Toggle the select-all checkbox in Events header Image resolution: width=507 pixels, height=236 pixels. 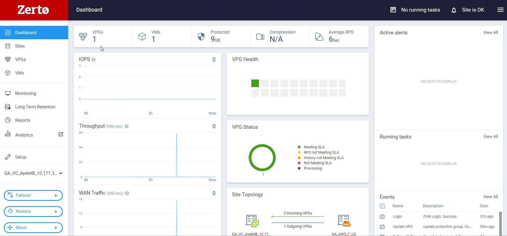(x=382, y=206)
